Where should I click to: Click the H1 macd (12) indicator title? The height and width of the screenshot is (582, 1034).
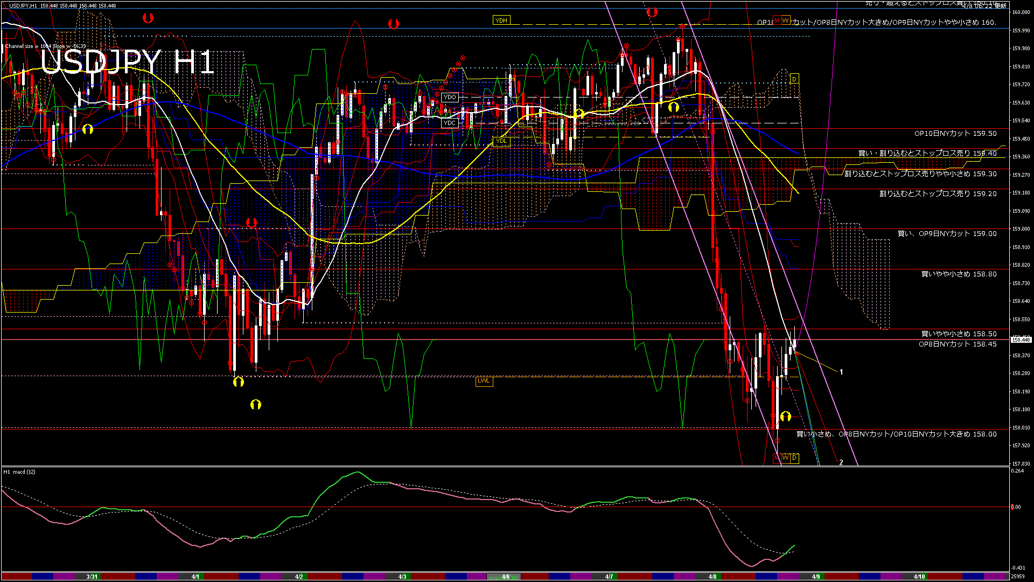coord(20,472)
